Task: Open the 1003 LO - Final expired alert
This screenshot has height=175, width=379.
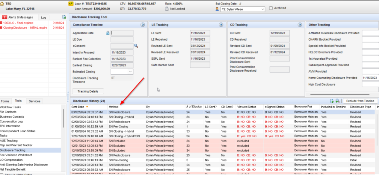Action: click(18, 23)
